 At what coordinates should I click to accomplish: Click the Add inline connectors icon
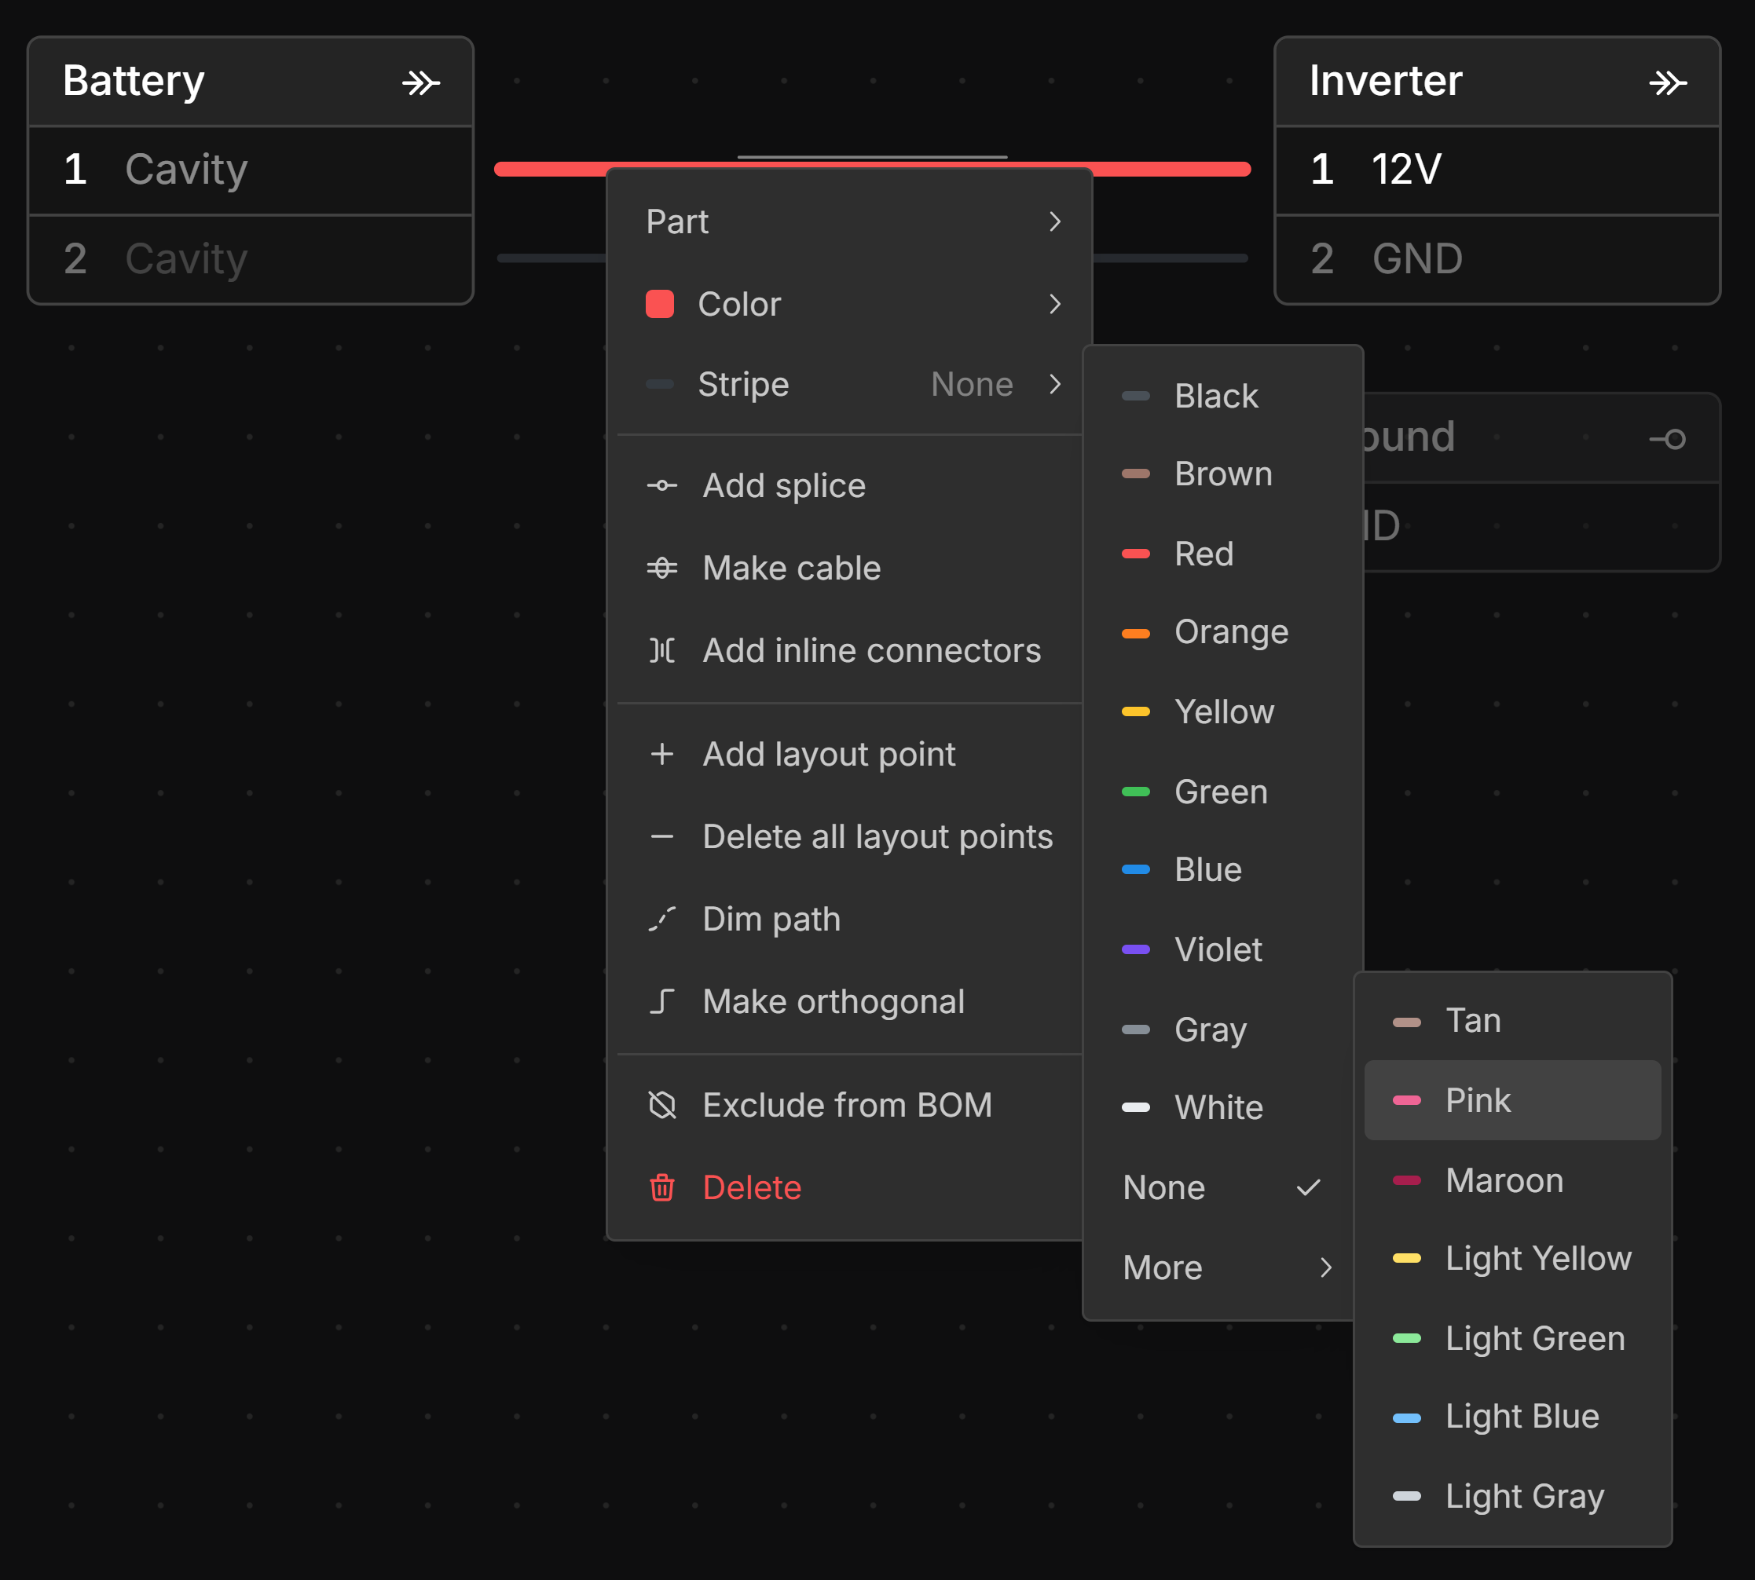pyautogui.click(x=661, y=650)
